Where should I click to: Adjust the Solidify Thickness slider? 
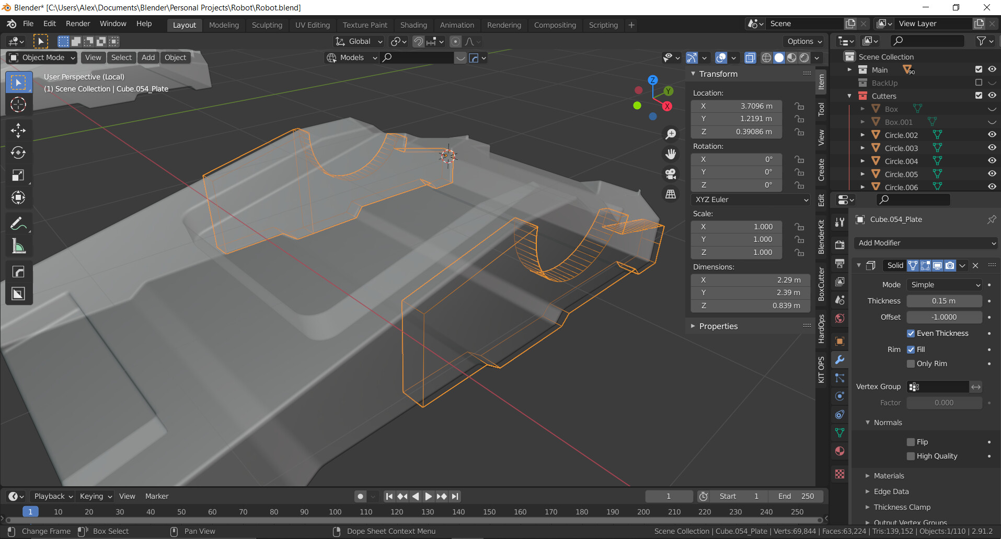click(944, 301)
